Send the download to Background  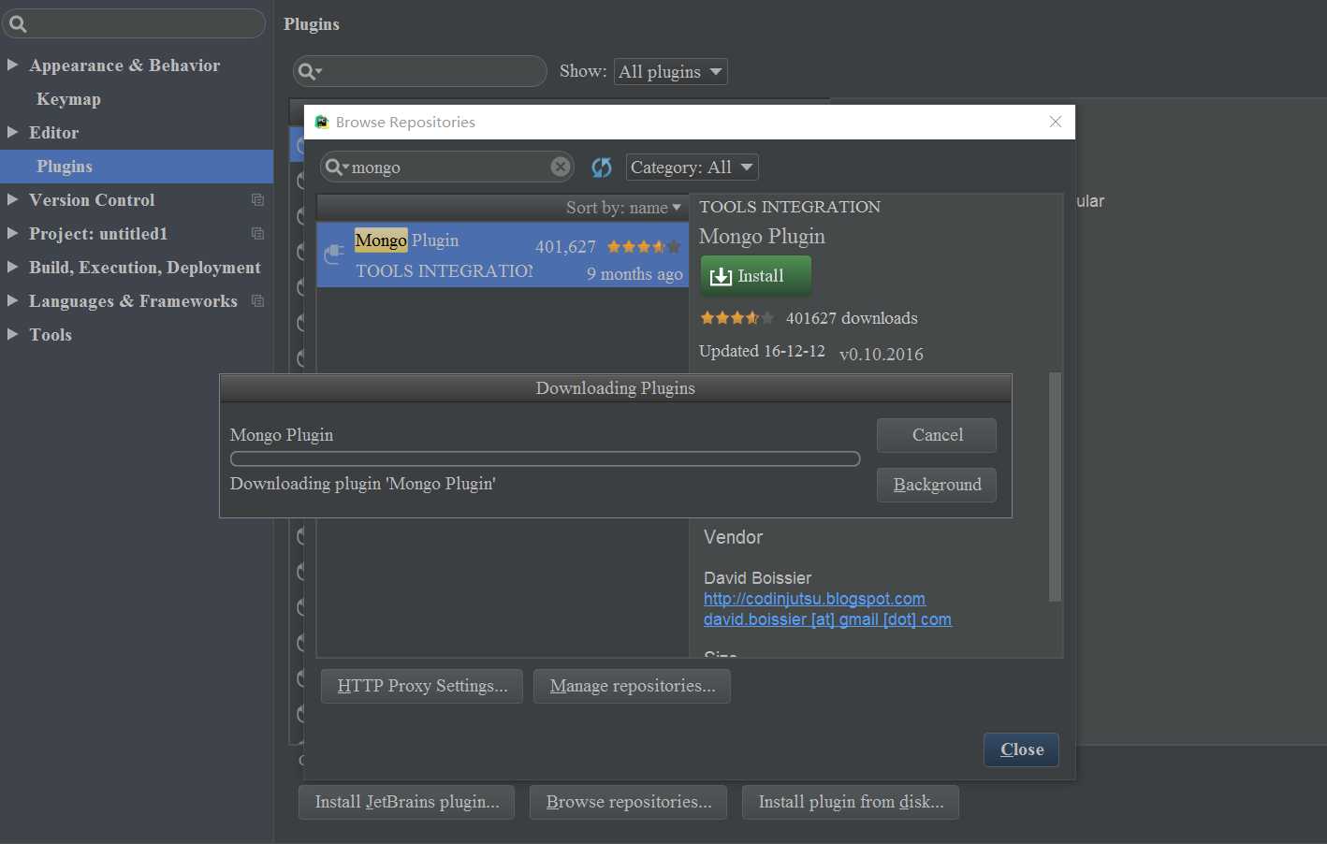tap(937, 485)
